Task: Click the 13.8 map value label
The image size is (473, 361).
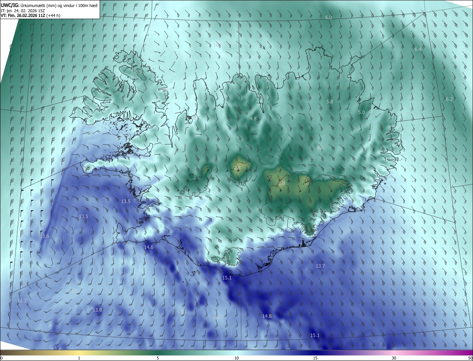Action: [x=97, y=310]
